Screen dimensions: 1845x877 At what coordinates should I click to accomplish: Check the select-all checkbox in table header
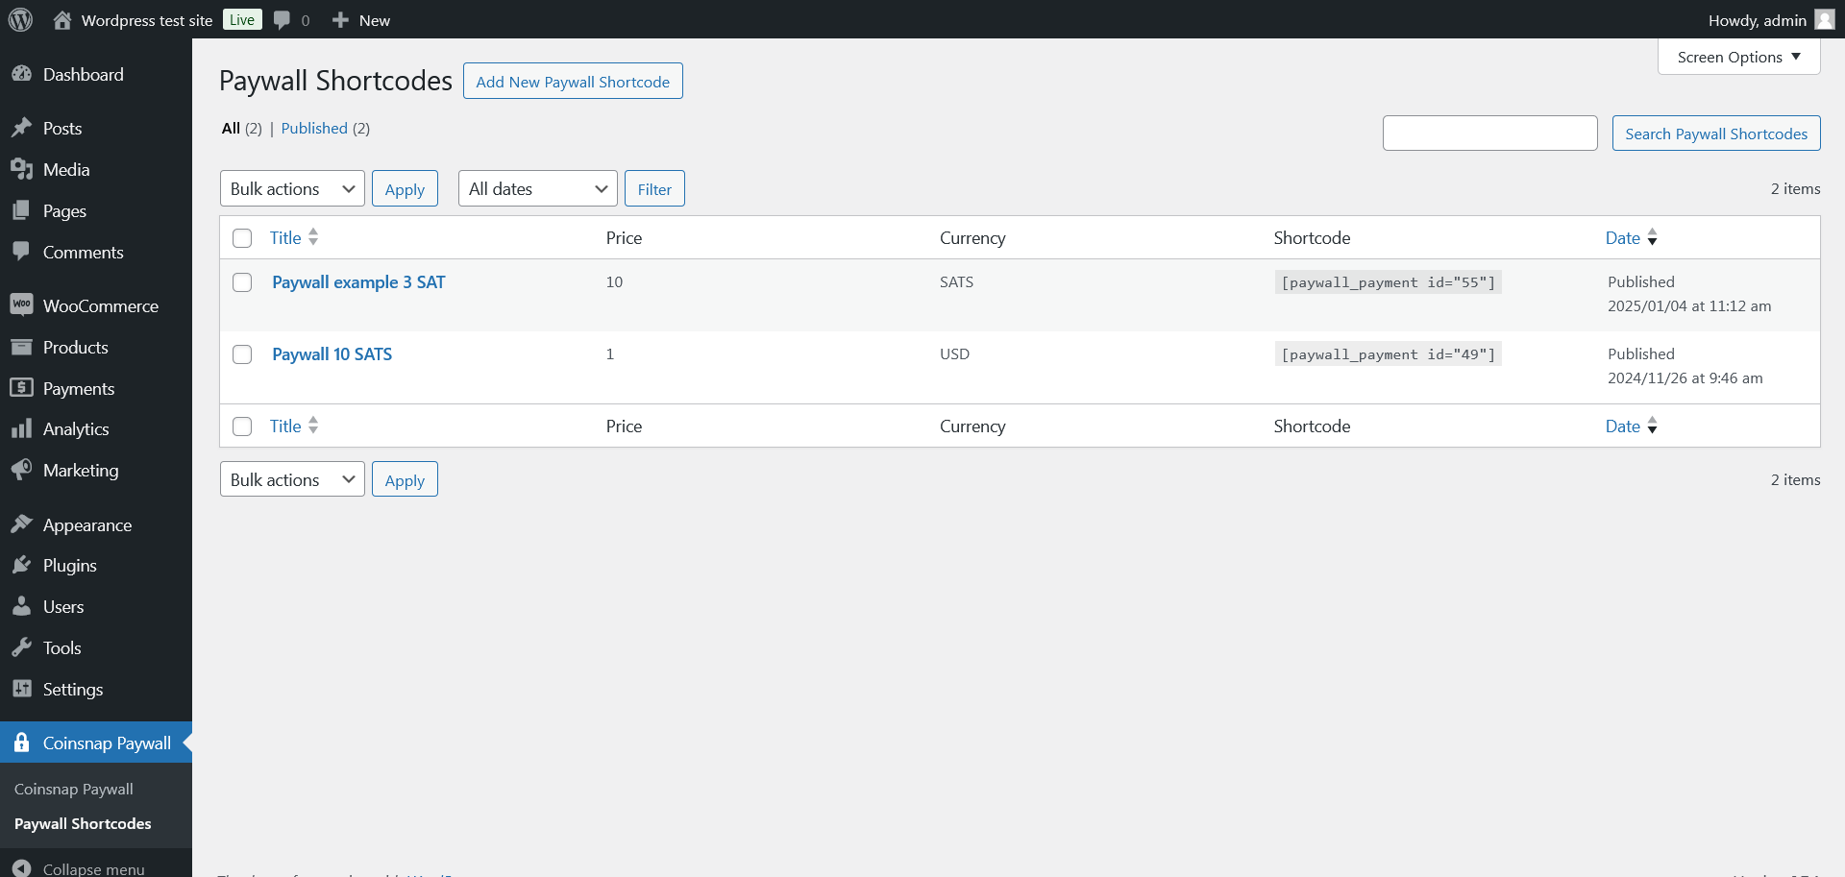click(242, 238)
